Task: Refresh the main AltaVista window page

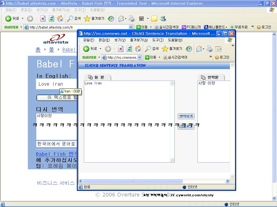Action: pyautogui.click(x=51, y=19)
